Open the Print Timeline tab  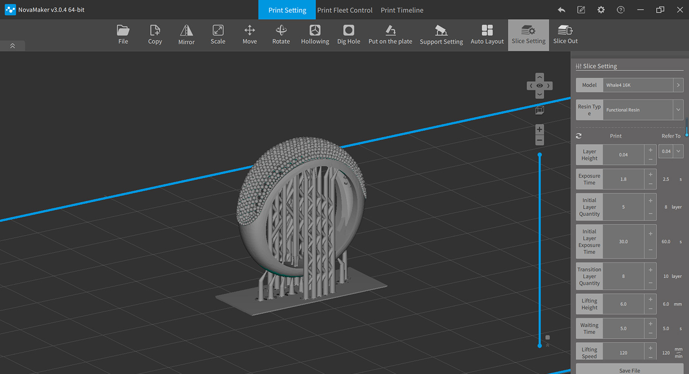pyautogui.click(x=402, y=10)
